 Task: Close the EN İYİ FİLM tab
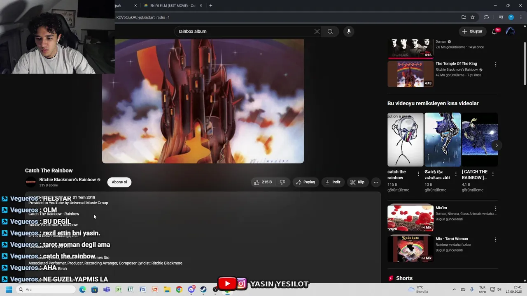pos(201,6)
